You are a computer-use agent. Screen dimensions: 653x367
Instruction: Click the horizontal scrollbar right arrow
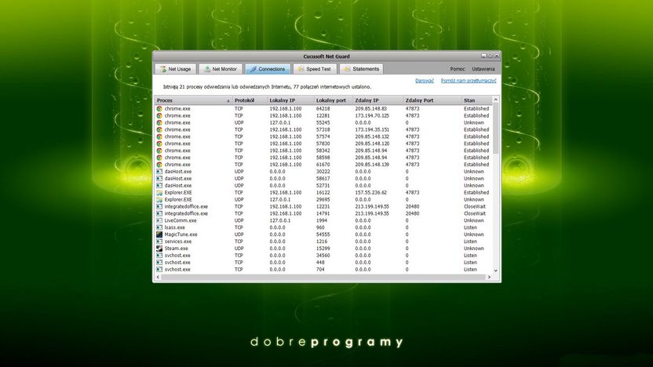tap(489, 277)
